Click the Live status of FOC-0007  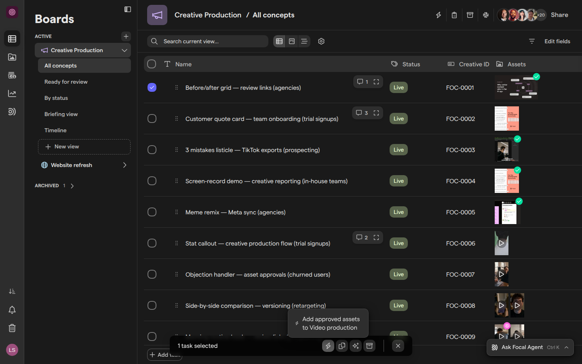point(399,274)
